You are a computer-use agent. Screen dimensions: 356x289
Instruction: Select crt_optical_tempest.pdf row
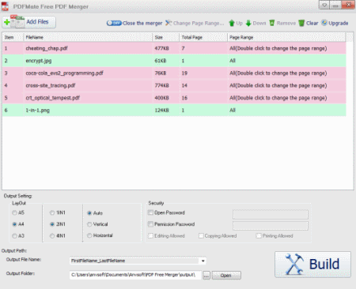point(174,98)
